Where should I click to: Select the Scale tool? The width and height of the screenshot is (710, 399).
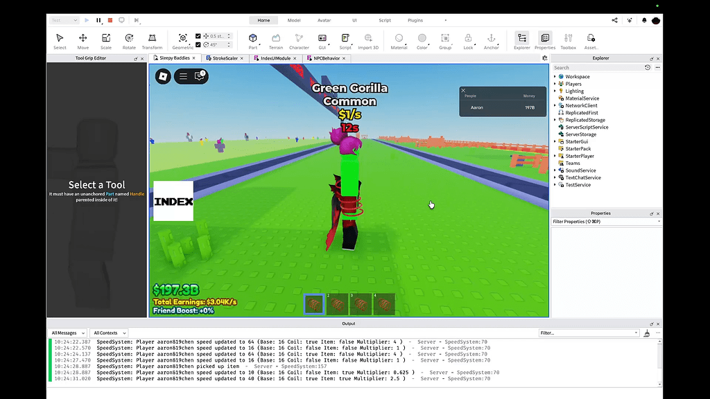105,39
